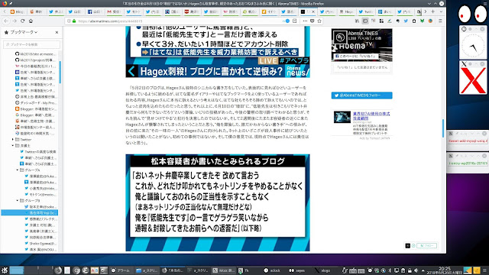Click the four-squares extension icon in toolbar

[381, 21]
